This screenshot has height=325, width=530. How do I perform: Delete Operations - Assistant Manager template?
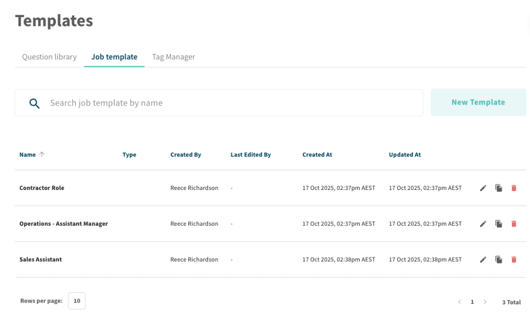pyautogui.click(x=513, y=224)
